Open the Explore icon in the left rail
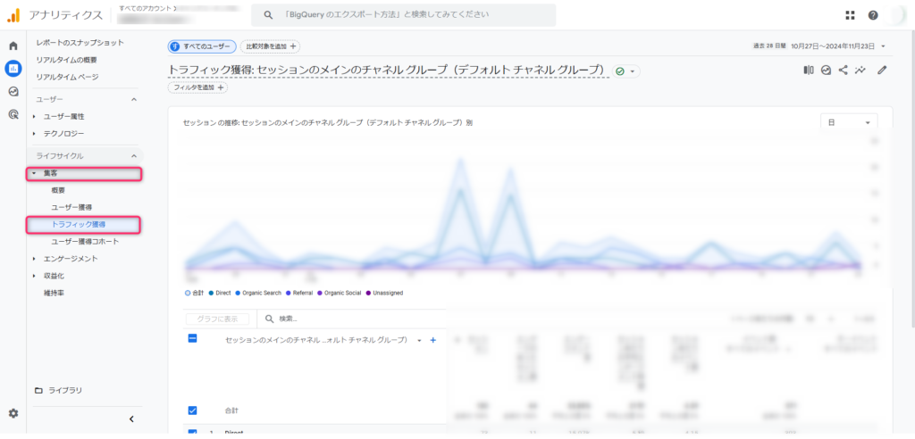The width and height of the screenshot is (915, 439). tap(13, 92)
